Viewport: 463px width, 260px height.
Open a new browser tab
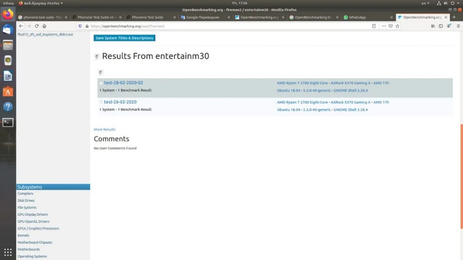click(454, 17)
